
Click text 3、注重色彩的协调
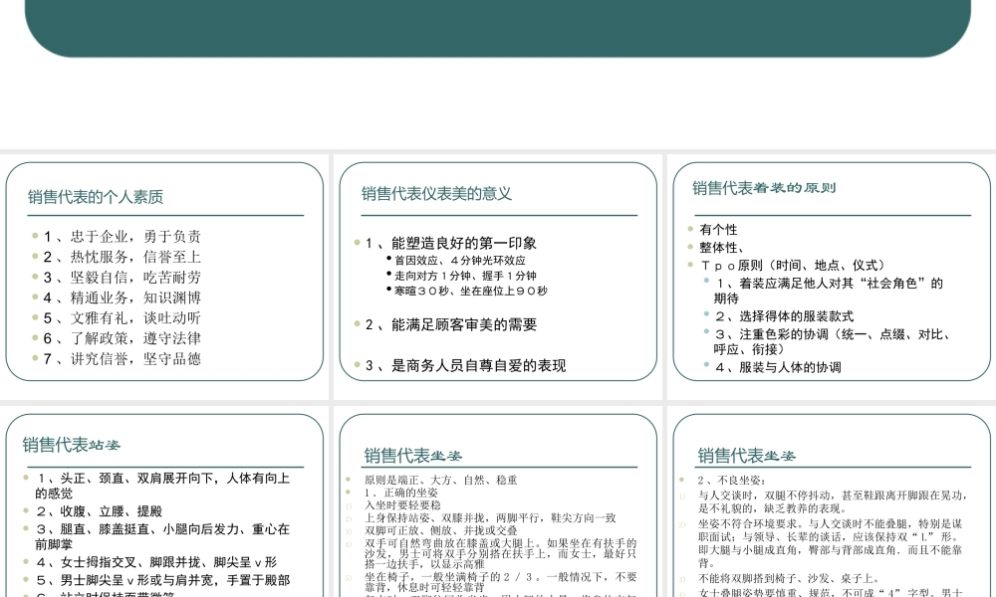pos(771,334)
